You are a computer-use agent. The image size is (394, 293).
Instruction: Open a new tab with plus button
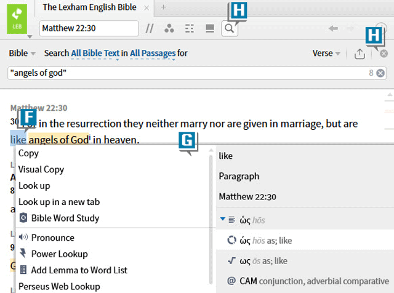[163, 7]
